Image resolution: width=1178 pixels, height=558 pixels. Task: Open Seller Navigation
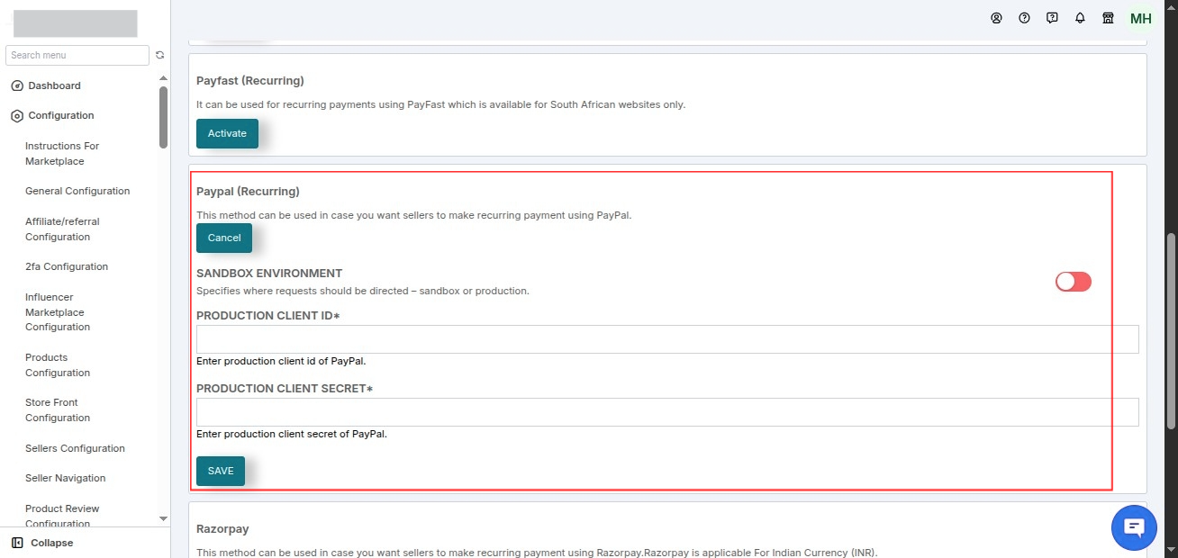(x=66, y=478)
